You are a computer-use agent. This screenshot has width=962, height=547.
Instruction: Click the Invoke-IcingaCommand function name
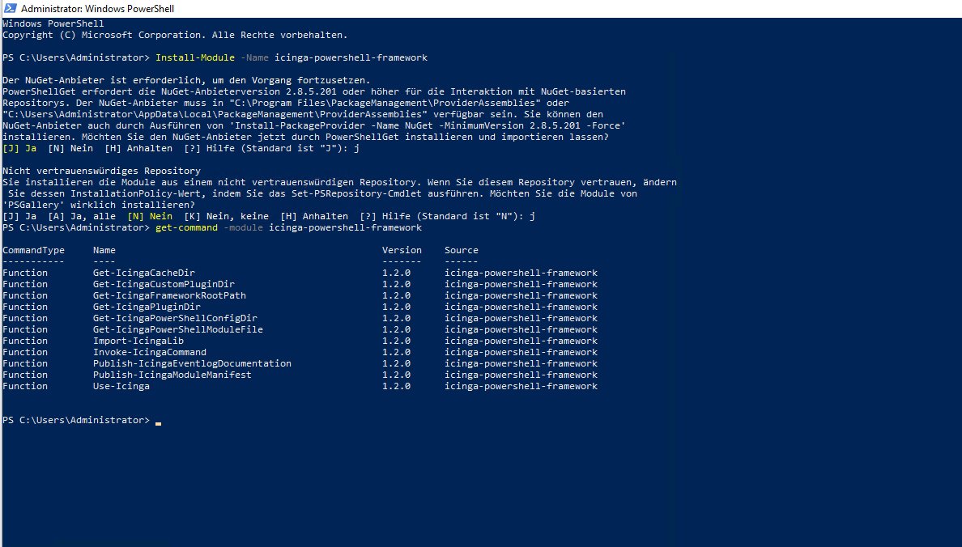tap(150, 353)
